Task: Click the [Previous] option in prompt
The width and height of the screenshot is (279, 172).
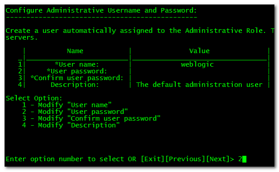Action: [x=185, y=159]
